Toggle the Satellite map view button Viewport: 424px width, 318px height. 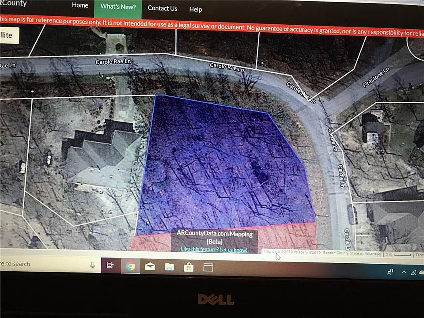tap(8, 35)
